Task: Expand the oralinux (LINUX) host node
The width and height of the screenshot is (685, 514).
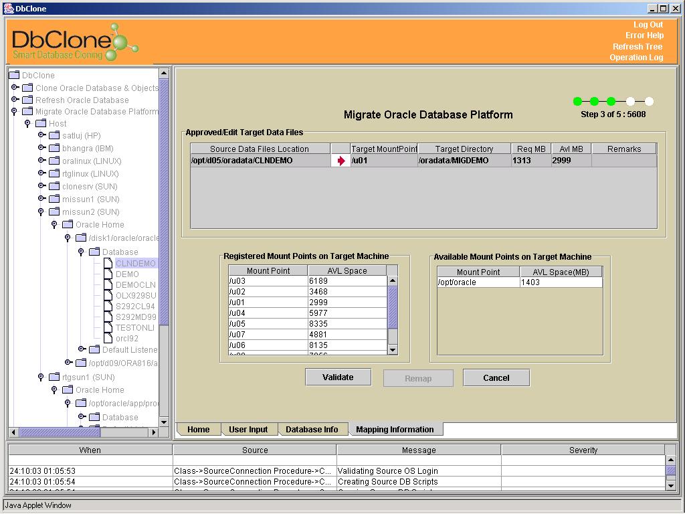Action: [x=41, y=161]
